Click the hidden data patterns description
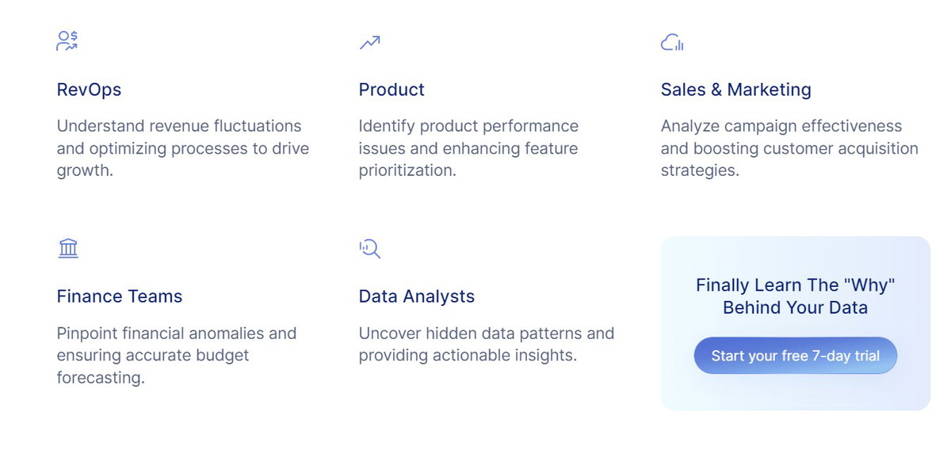 487,344
